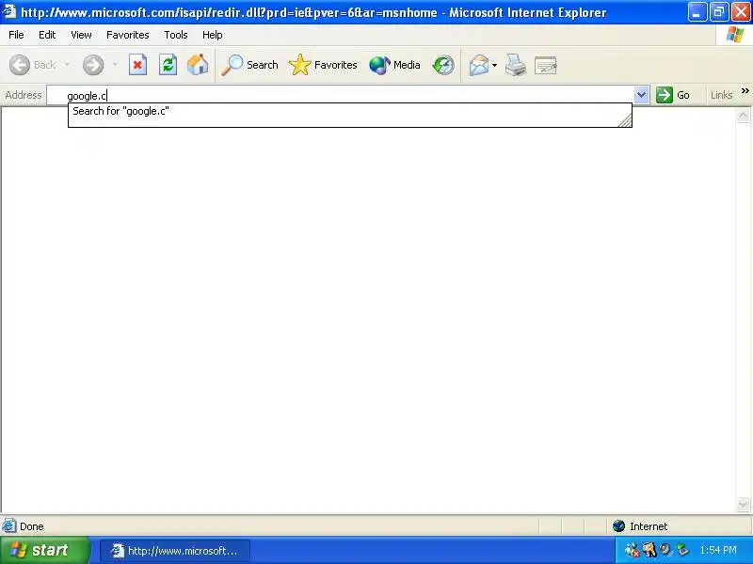Restore down the Internet Explorer window
753x564 pixels.
(719, 12)
